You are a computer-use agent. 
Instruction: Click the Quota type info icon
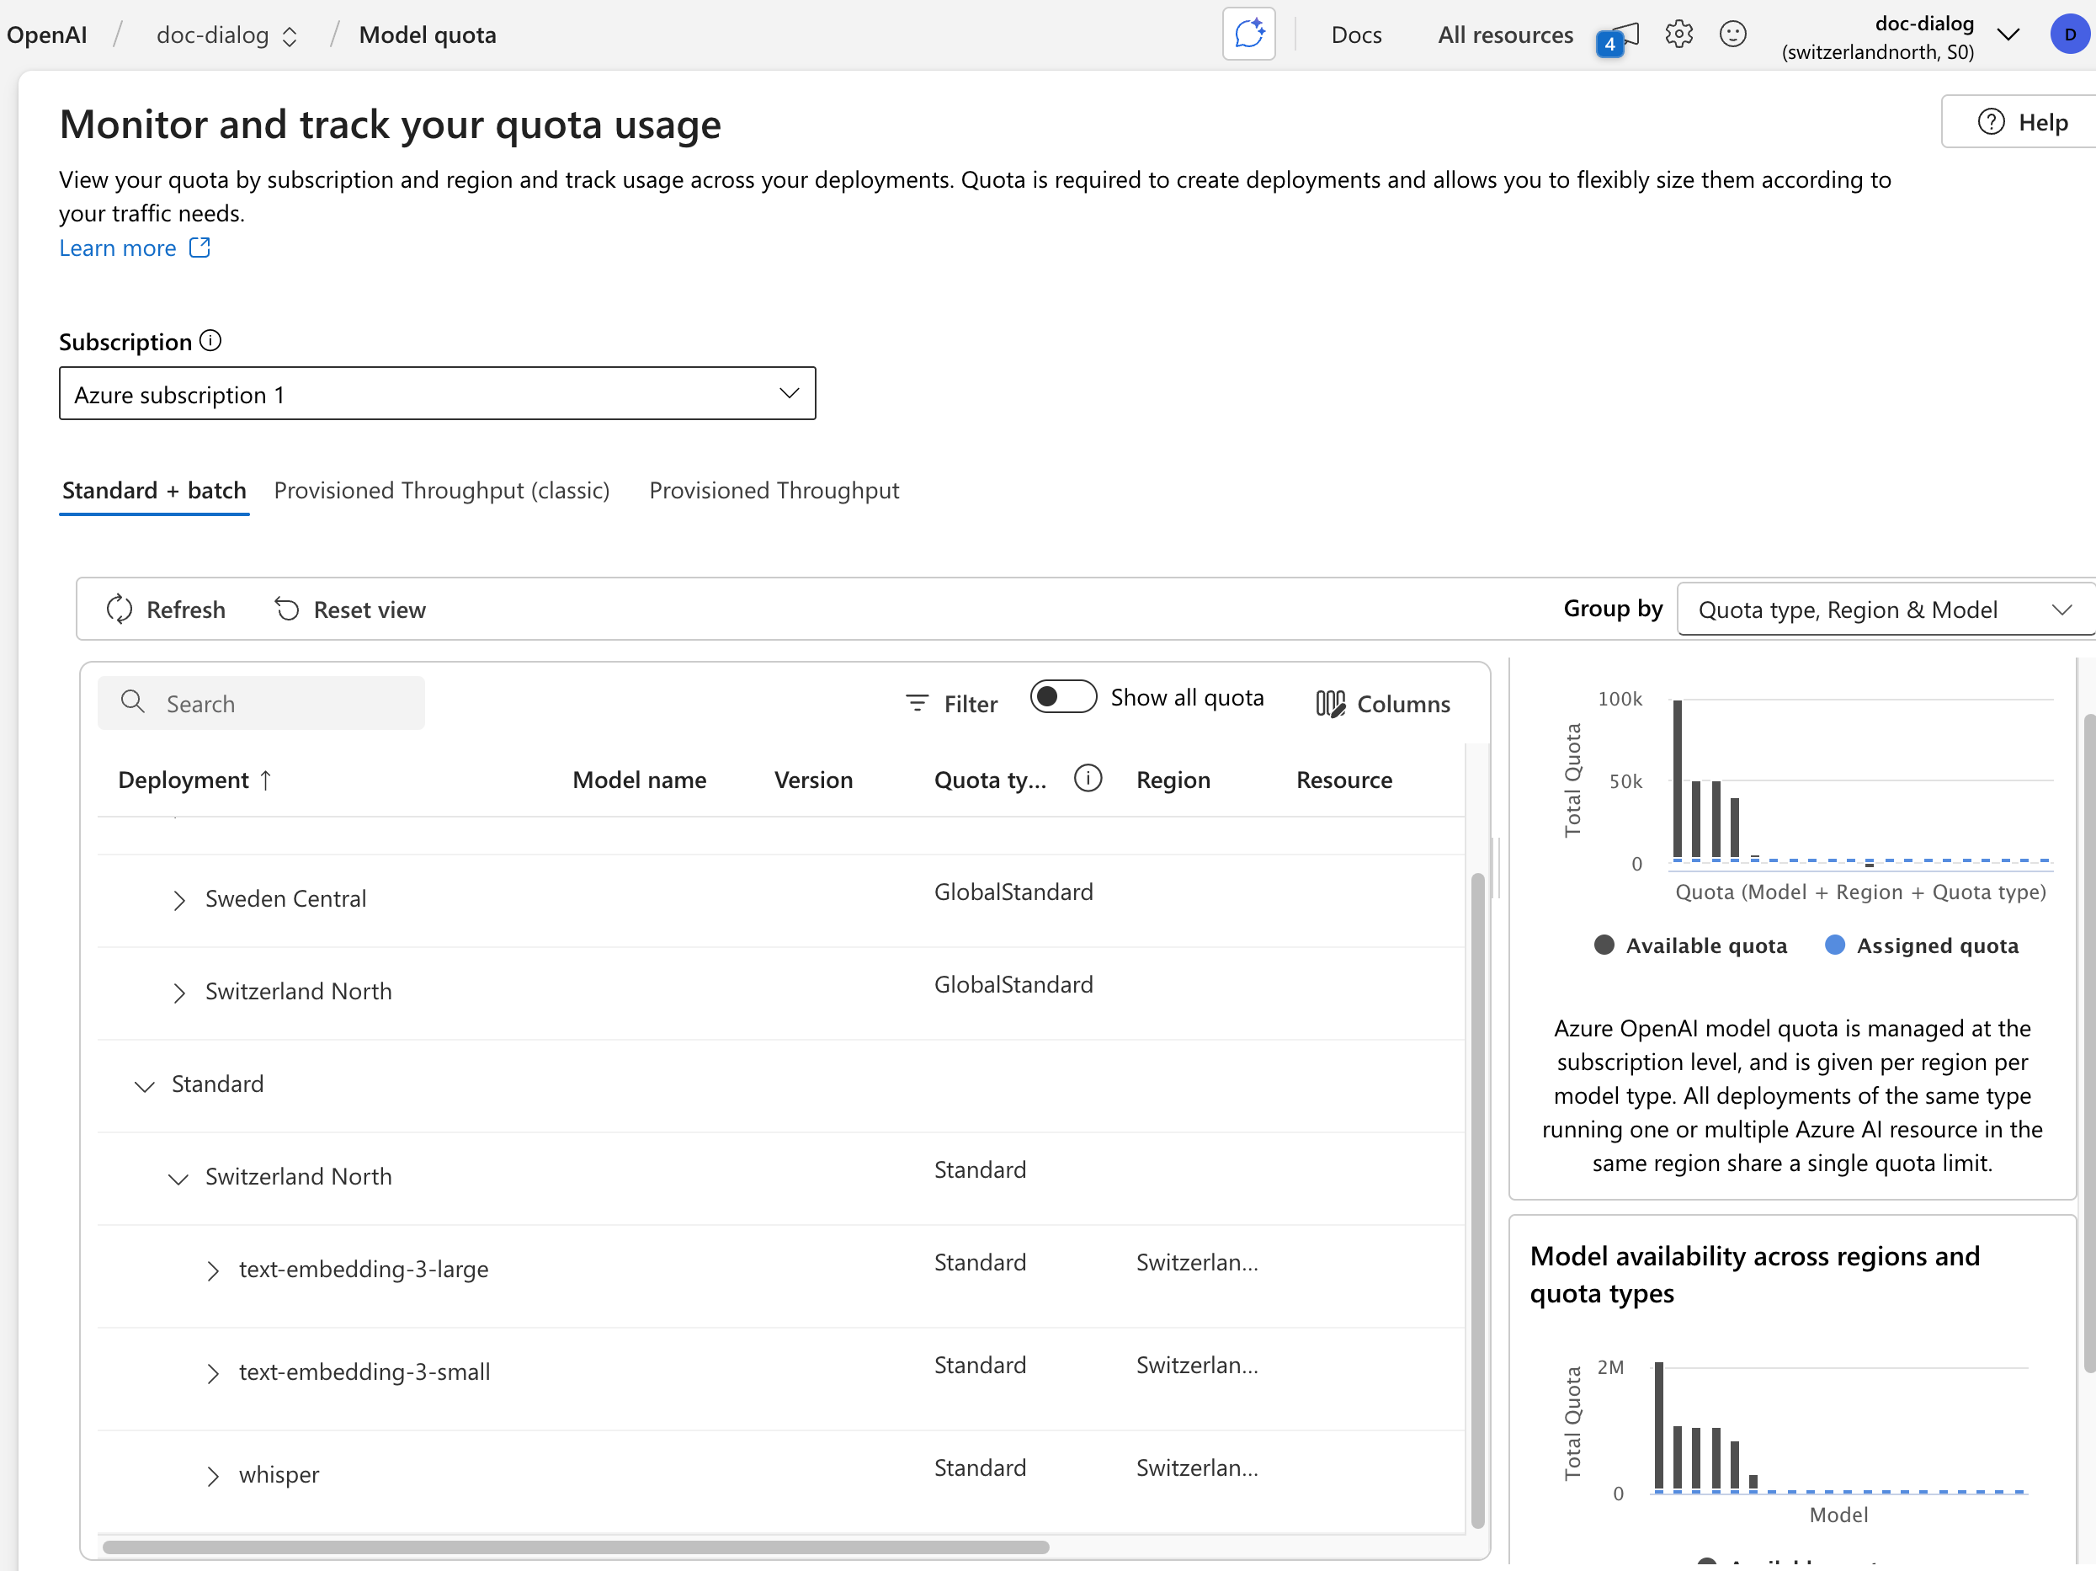pos(1088,779)
